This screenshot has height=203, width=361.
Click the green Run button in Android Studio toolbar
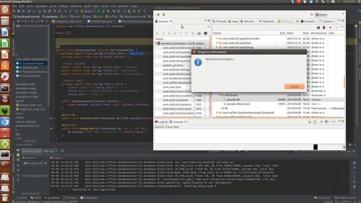[x=99, y=11]
